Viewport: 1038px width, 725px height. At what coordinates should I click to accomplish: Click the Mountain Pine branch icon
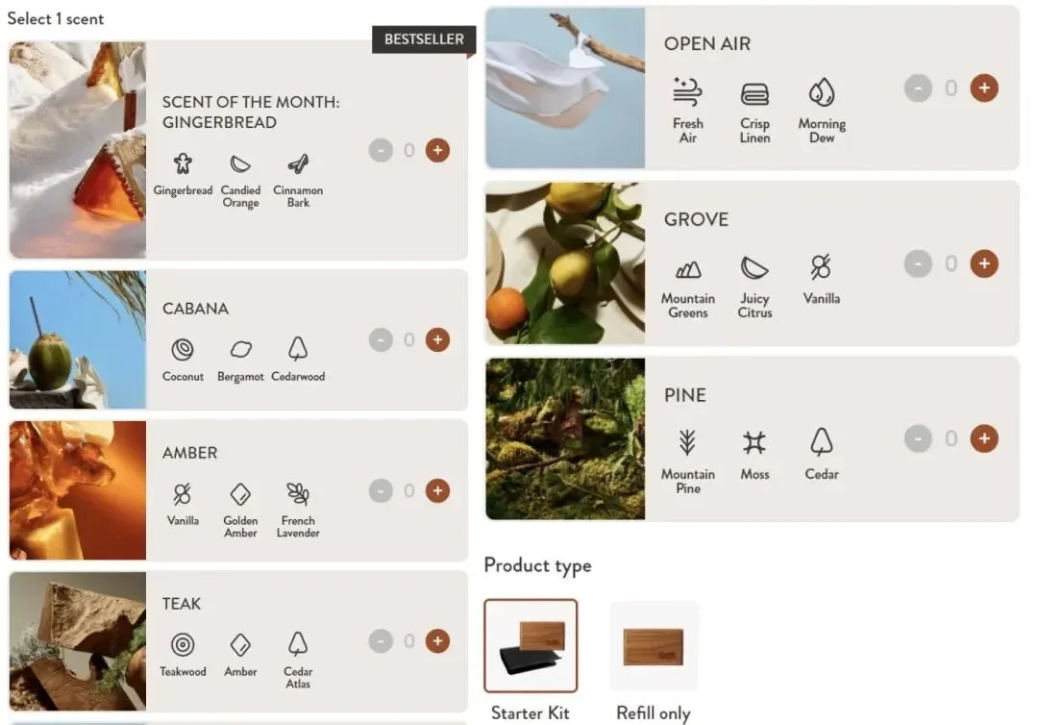[x=688, y=441]
